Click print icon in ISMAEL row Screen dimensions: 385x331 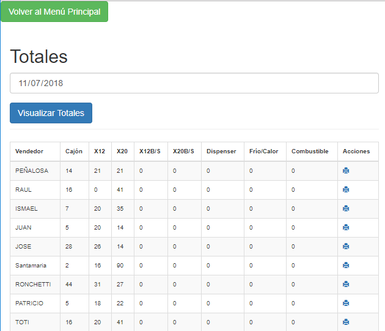[346, 209]
